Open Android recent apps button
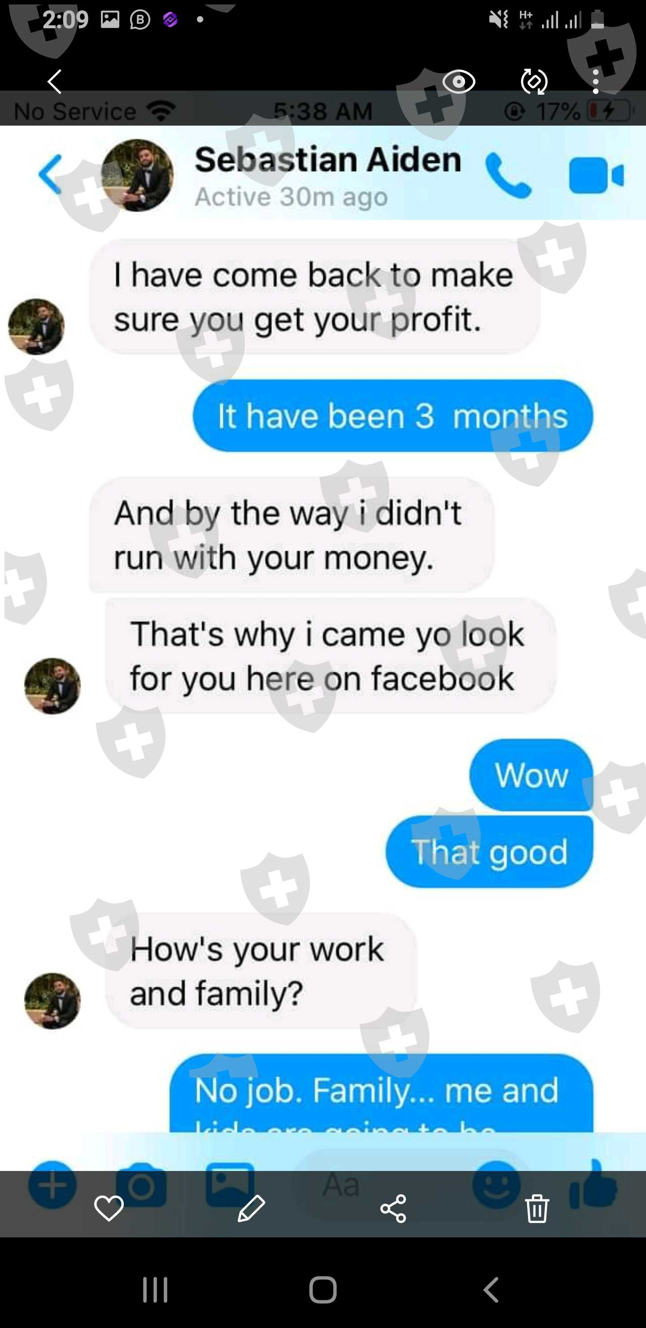Screen dimensions: 646x1328 tap(155, 1290)
